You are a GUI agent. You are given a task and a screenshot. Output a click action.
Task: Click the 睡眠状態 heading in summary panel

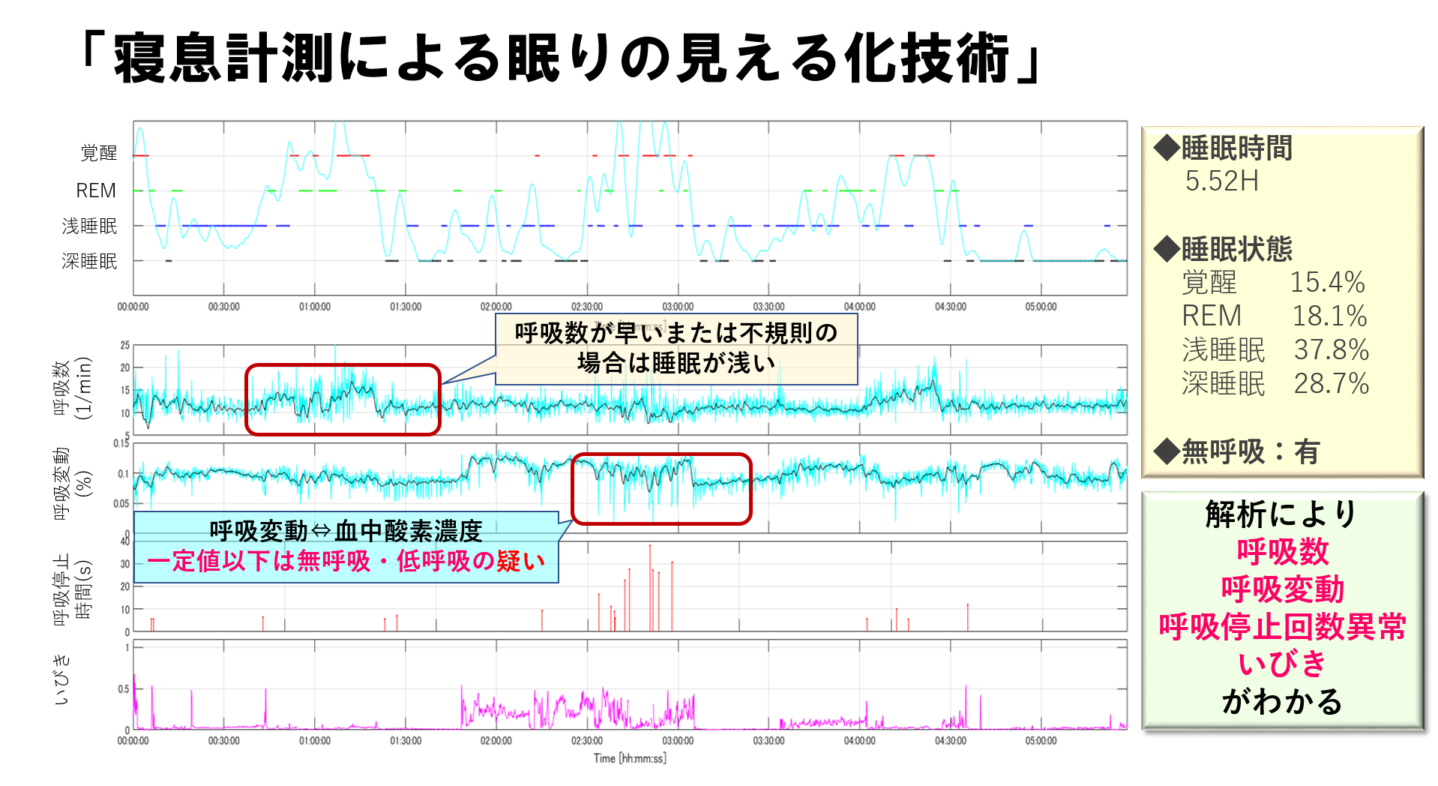tap(1236, 249)
